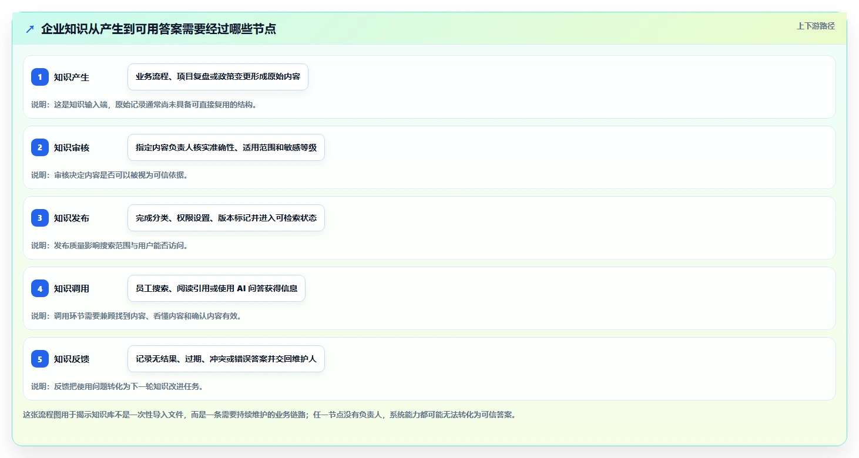The image size is (859, 458).
Task: Click the note 反馈把使用问题转化为下一轮知识改进任务
Action: pyautogui.click(x=118, y=386)
